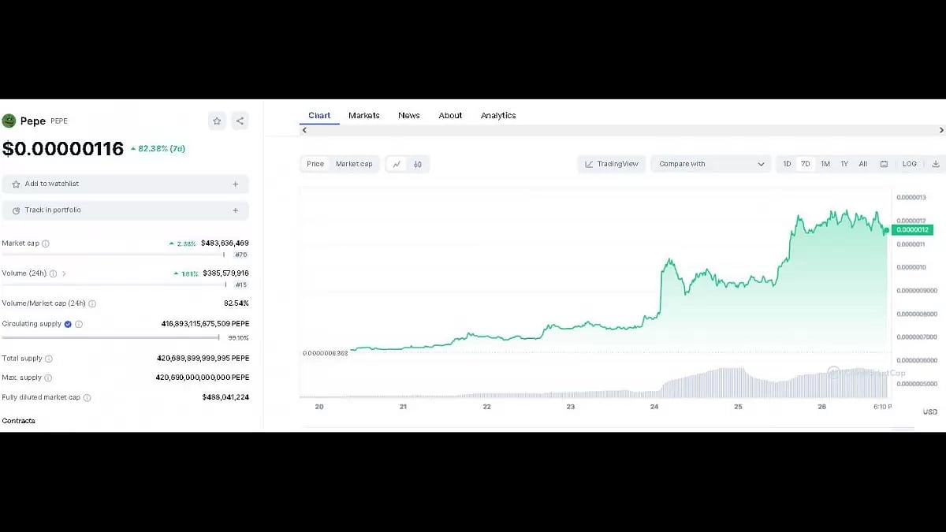Switch to candlestick chart view
946x532 pixels.
418,164
